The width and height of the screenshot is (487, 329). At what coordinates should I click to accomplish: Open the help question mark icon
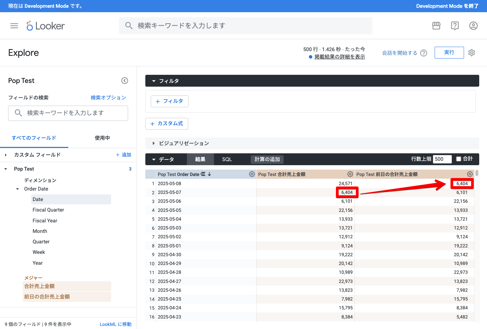click(x=455, y=26)
